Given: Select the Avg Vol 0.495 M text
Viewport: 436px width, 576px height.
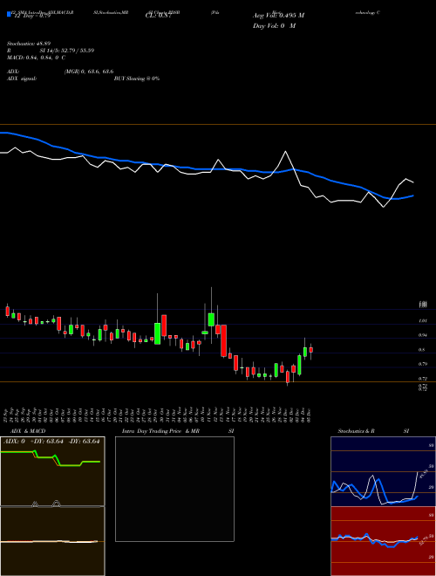Looking at the screenshot, I should [x=278, y=16].
